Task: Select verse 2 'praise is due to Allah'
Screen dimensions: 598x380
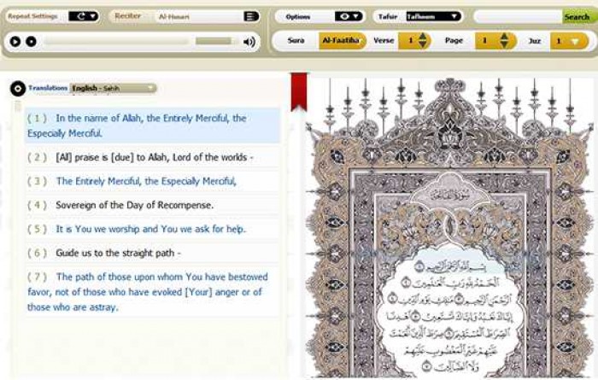Action: point(152,157)
